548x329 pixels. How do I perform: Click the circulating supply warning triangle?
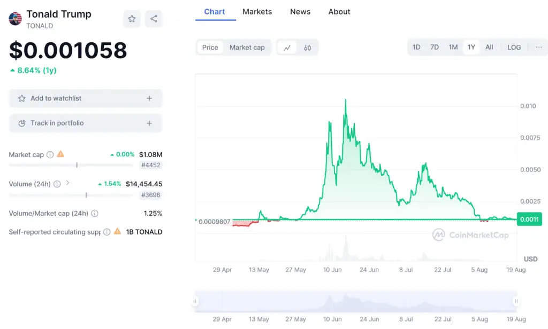(117, 231)
